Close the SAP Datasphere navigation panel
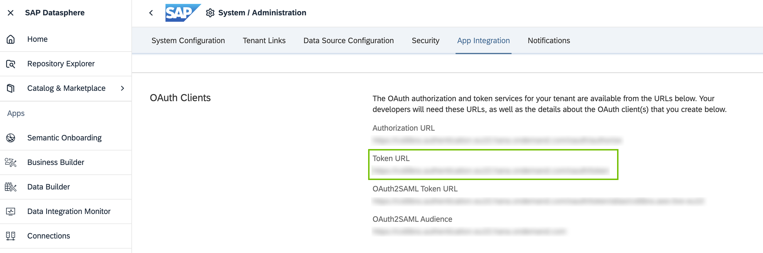Screen dimensions: 763x253 tap(11, 13)
